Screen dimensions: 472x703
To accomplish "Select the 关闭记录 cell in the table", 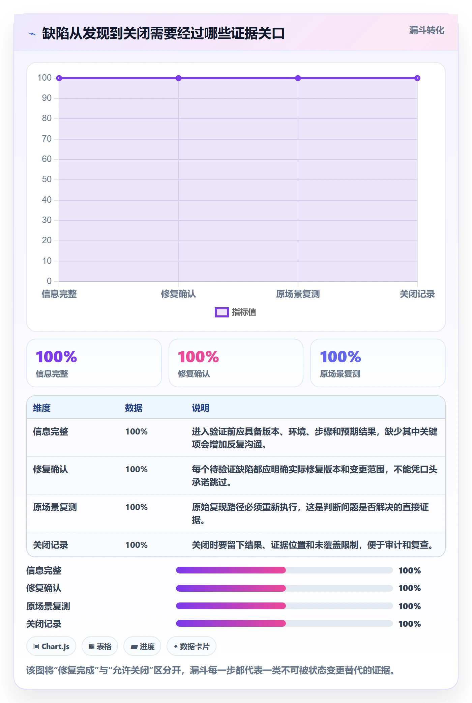I will (51, 545).
